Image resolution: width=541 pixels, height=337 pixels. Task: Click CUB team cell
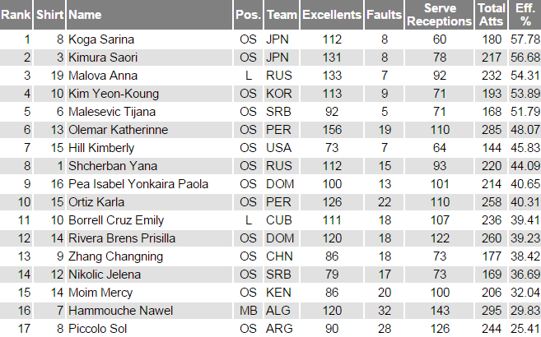(279, 220)
